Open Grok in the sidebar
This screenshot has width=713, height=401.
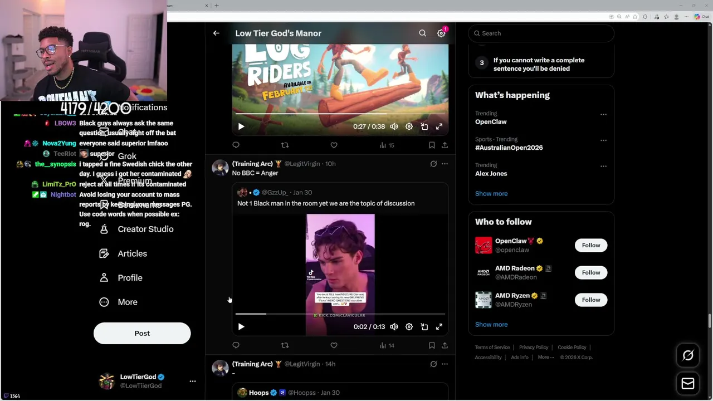coord(118,157)
